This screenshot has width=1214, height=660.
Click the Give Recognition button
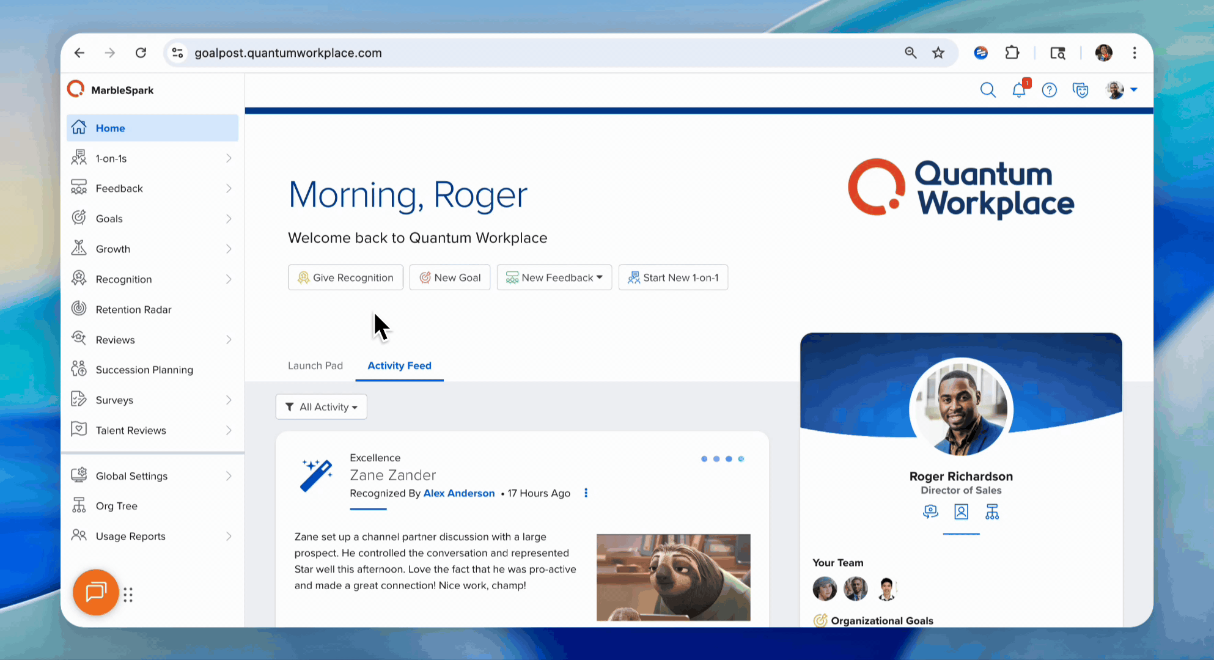[x=345, y=277]
